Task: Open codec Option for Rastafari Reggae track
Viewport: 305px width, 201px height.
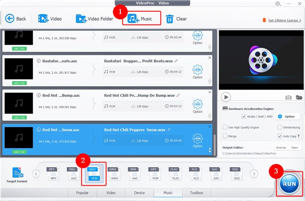Action: [x=198, y=72]
